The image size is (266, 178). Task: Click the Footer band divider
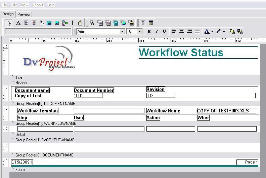point(135,170)
